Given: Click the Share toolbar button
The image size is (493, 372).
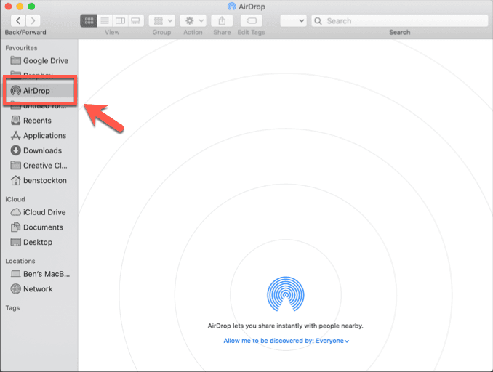Looking at the screenshot, I should (x=222, y=21).
